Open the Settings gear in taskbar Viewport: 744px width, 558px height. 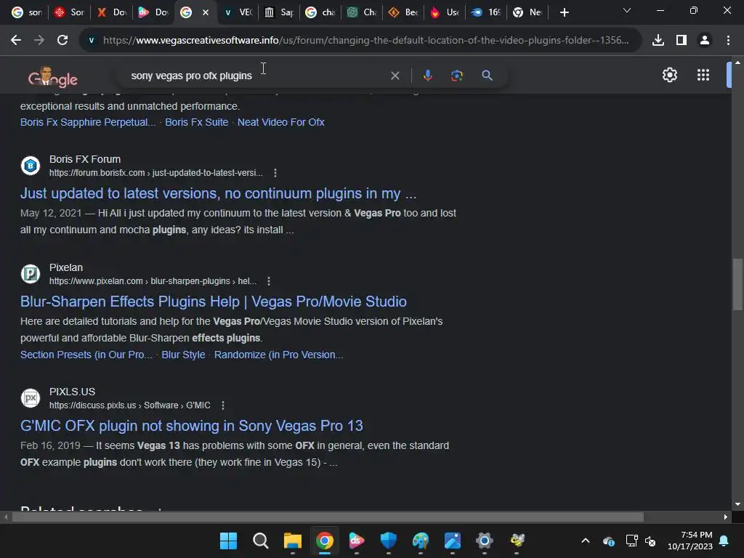coord(484,541)
